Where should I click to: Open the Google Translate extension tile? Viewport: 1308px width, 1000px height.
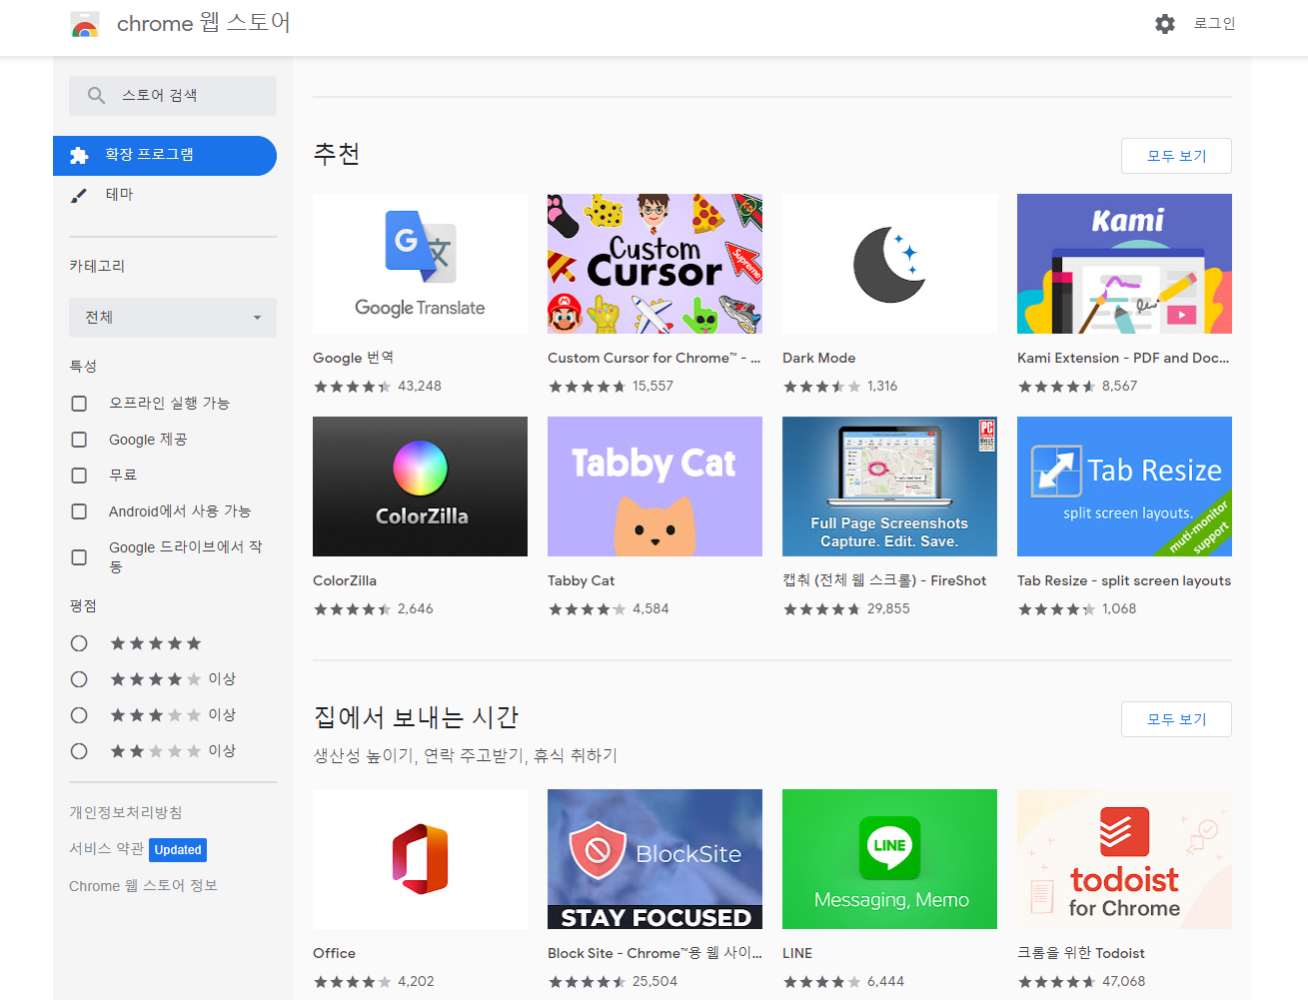(420, 264)
